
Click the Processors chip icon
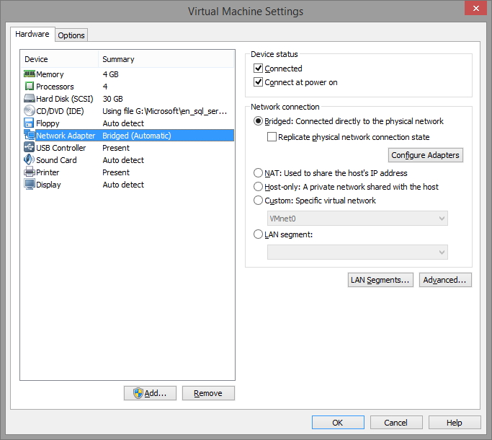click(x=30, y=87)
